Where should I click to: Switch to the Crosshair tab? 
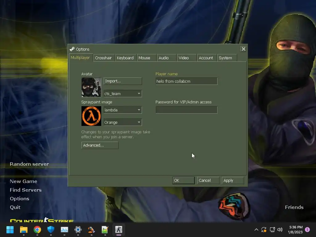click(103, 58)
